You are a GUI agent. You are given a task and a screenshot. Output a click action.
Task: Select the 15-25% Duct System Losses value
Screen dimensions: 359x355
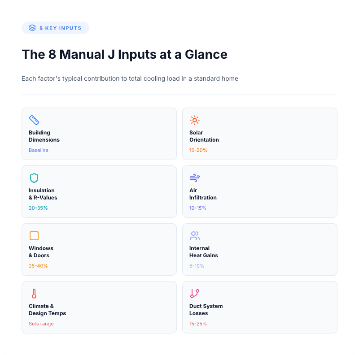(198, 324)
